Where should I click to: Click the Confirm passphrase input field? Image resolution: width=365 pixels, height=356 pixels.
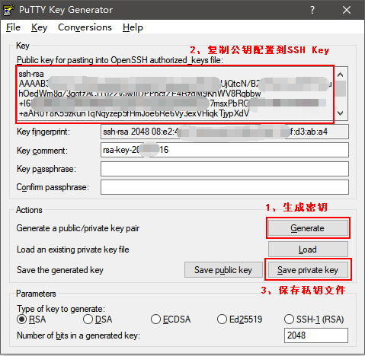225,187
